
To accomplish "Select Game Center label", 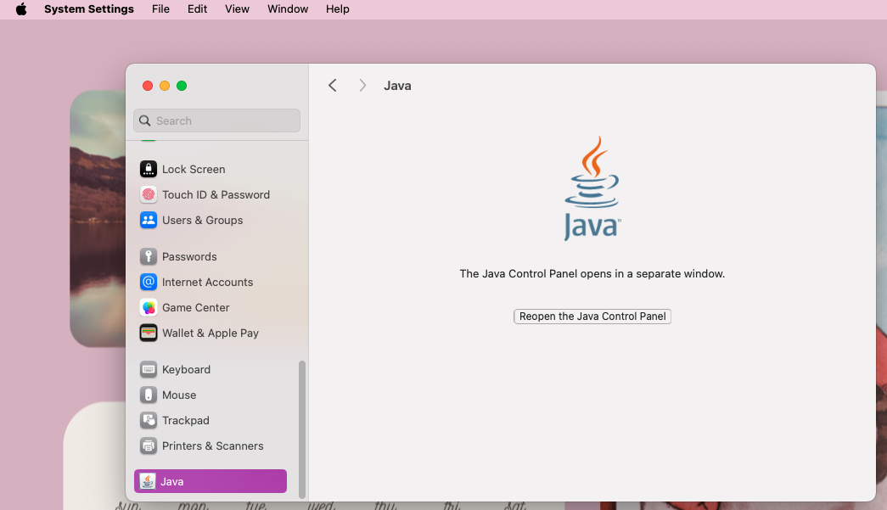I will coord(196,307).
